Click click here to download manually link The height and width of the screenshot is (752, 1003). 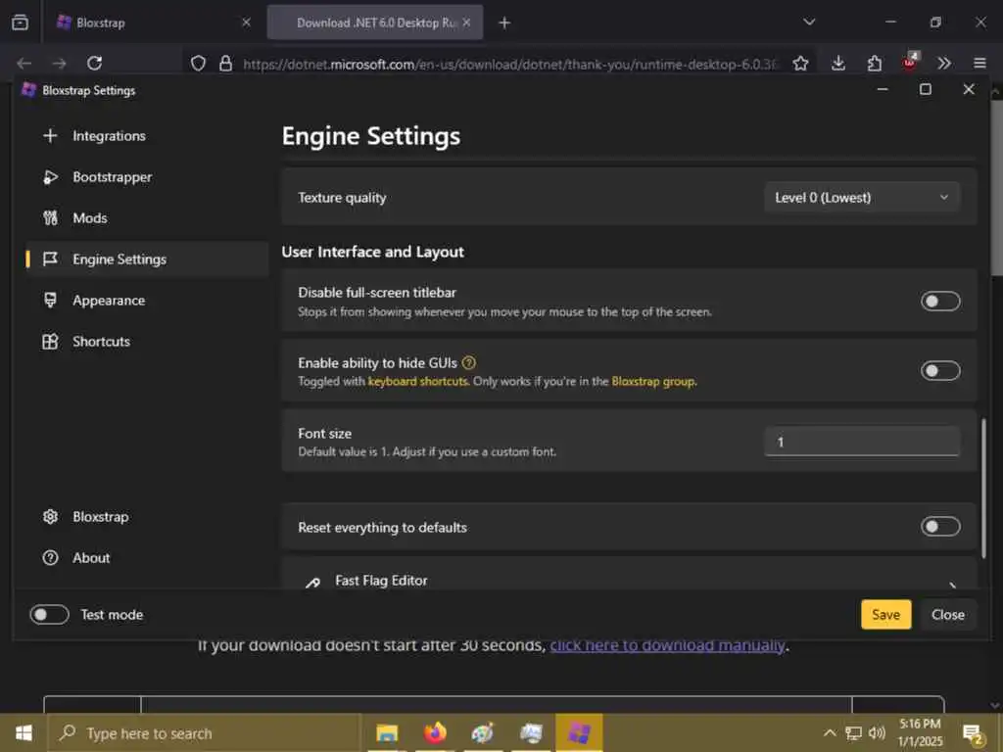(667, 645)
